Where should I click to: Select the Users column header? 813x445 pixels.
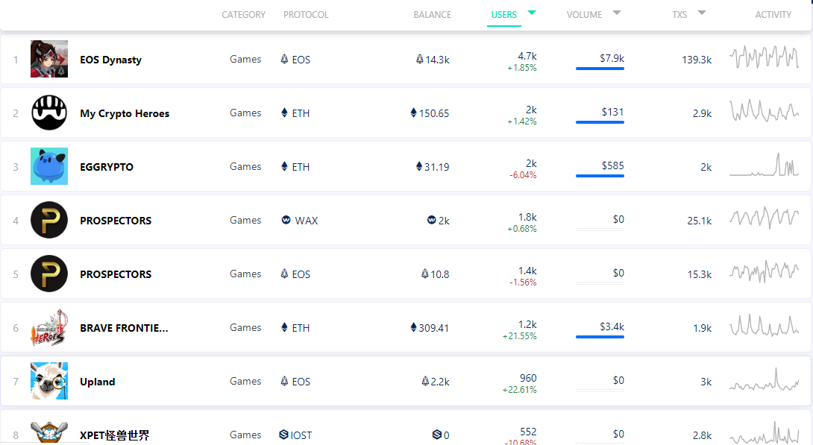point(503,15)
